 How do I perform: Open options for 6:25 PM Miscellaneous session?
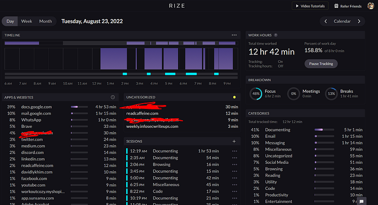click(x=234, y=185)
